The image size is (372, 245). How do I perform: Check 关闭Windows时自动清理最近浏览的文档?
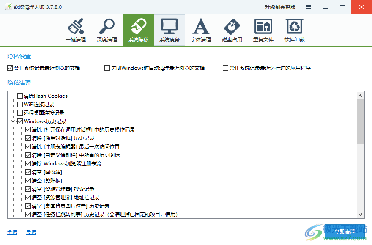[x=107, y=68]
